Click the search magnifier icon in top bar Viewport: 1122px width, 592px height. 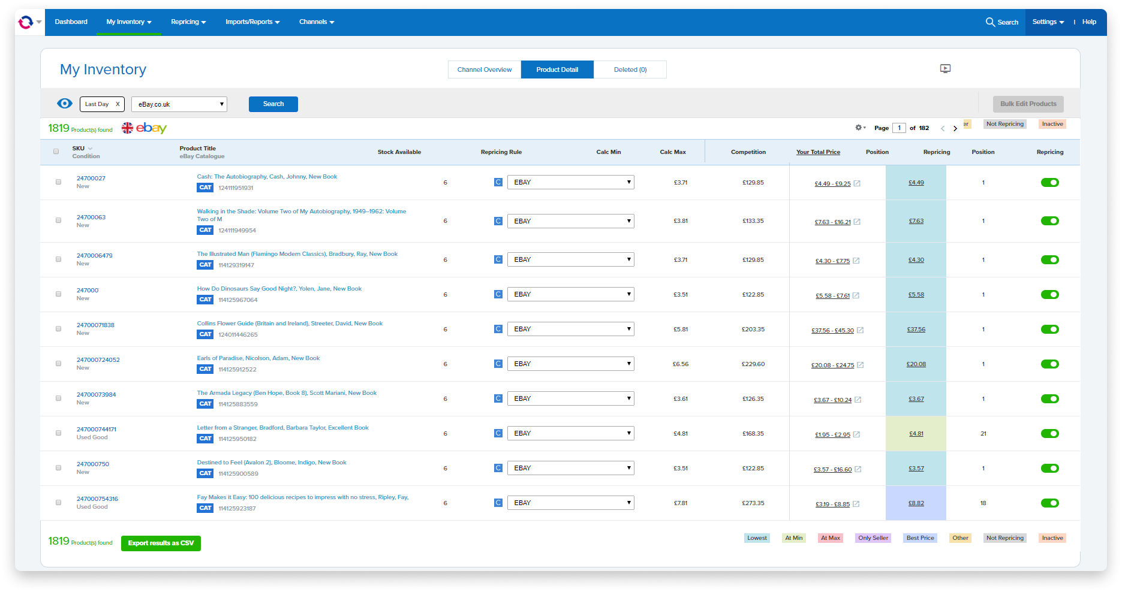(x=990, y=22)
